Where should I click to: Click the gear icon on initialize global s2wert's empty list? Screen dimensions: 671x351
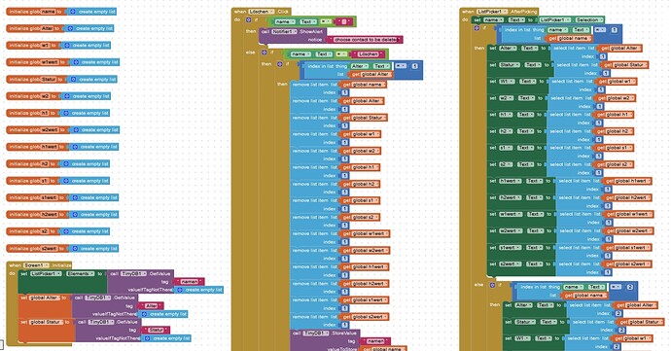click(x=75, y=248)
